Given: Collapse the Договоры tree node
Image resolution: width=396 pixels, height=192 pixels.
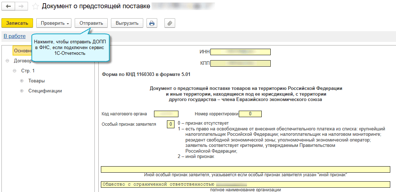Looking at the screenshot, I should 7,61.
